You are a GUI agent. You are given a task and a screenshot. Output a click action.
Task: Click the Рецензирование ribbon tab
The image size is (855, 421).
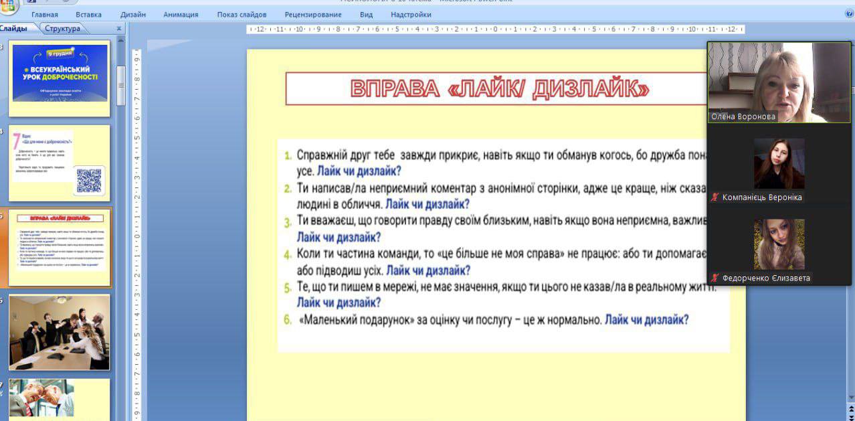point(312,14)
